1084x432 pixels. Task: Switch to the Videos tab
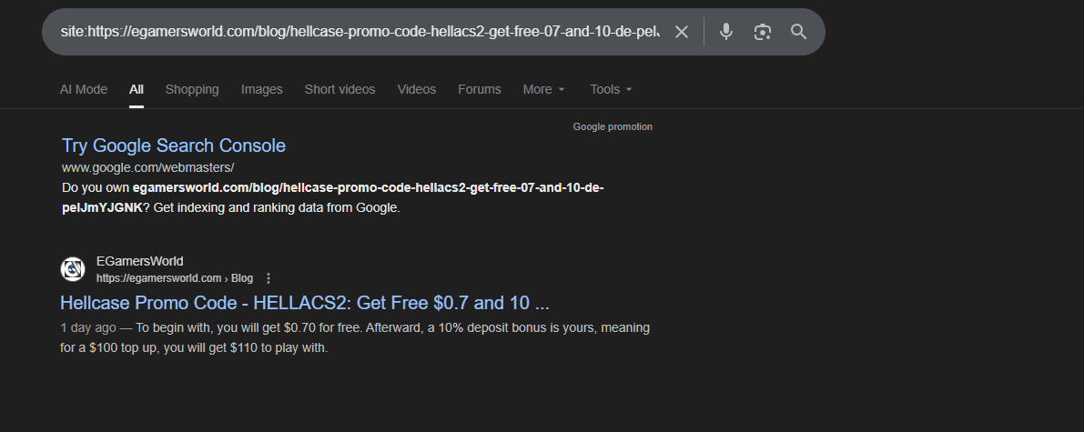coord(417,89)
